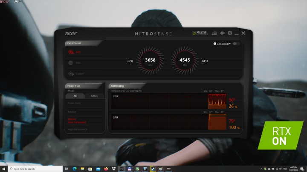Open the notification action center
307x172 pixels.
(x=302, y=169)
